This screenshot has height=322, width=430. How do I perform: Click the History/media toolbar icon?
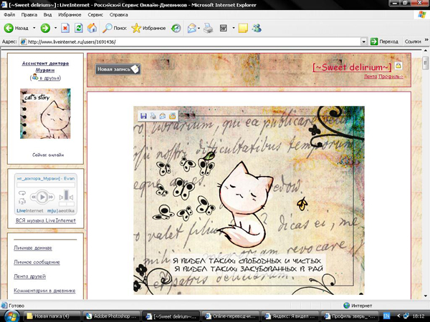coord(176,28)
